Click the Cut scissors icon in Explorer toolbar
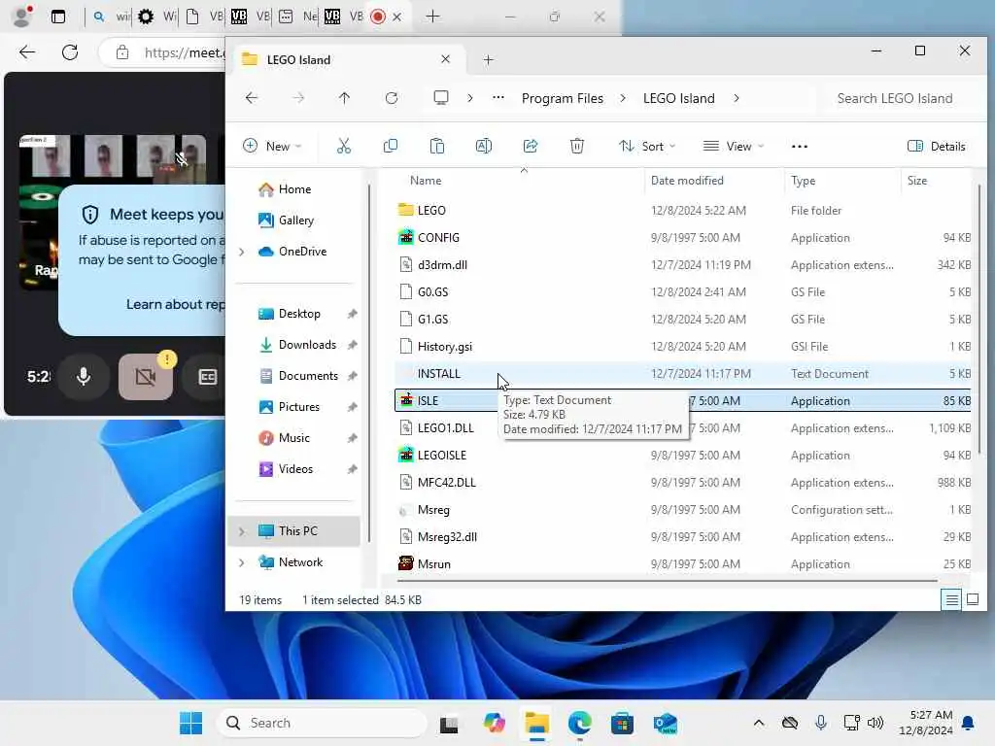 (343, 147)
